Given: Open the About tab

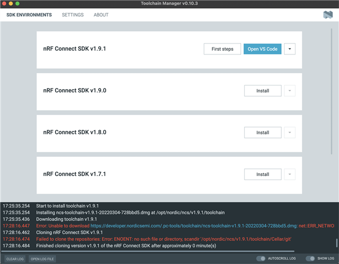Looking at the screenshot, I should (101, 15).
